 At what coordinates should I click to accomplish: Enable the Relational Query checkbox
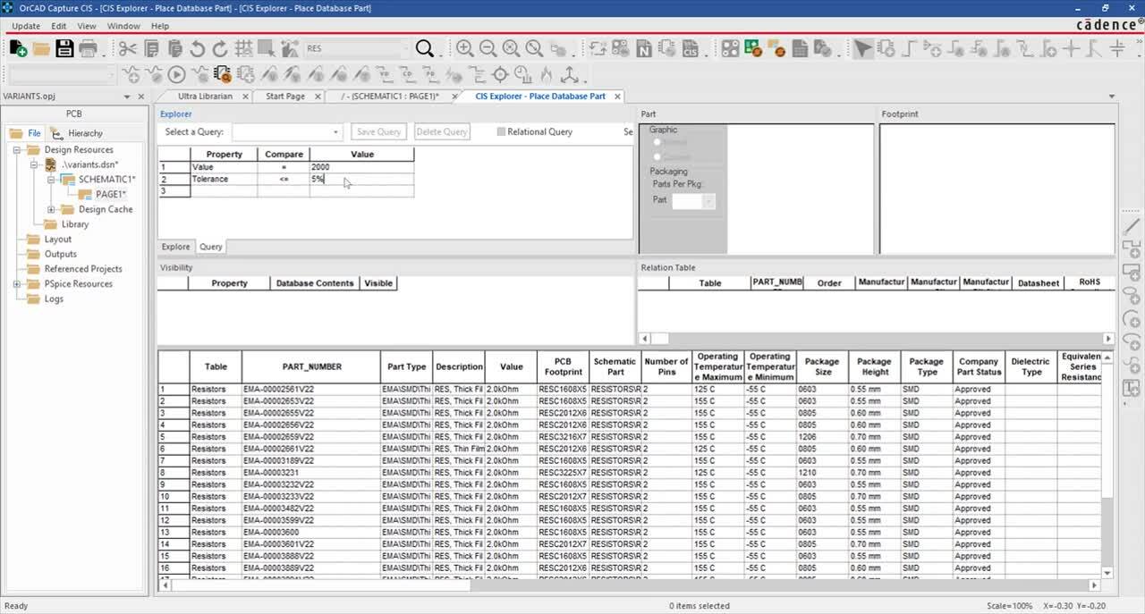pos(501,131)
